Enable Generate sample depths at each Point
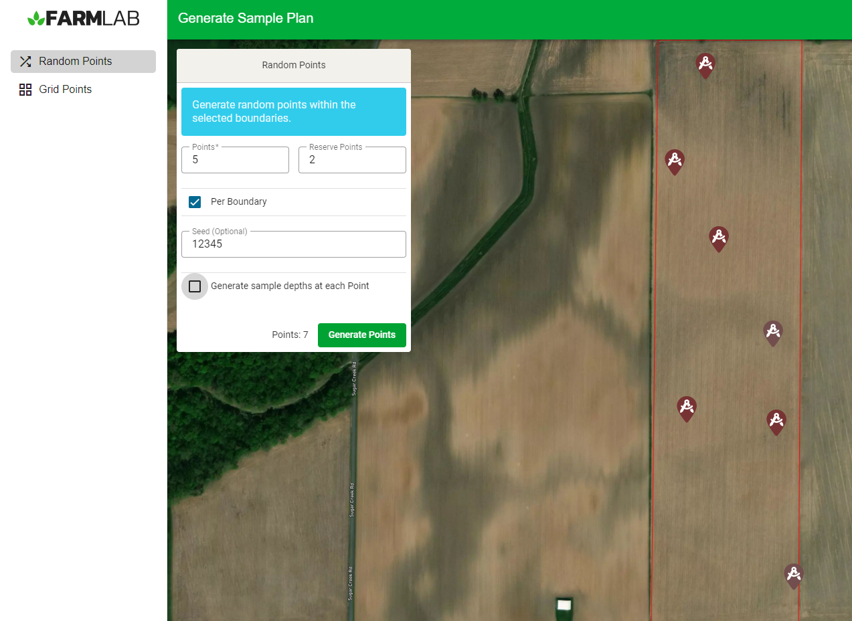This screenshot has width=852, height=621. (x=195, y=286)
